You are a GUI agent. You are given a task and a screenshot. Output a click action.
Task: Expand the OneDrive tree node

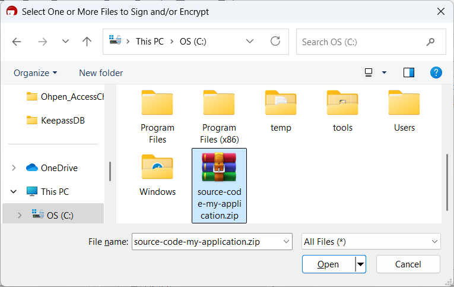point(14,168)
